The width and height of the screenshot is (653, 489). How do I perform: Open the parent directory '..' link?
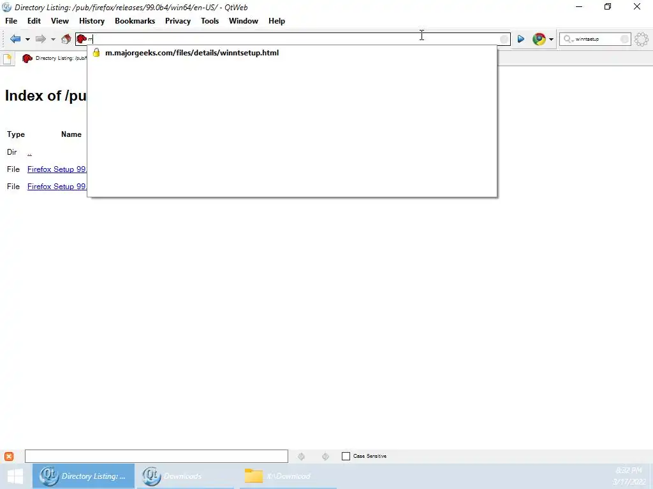29,153
